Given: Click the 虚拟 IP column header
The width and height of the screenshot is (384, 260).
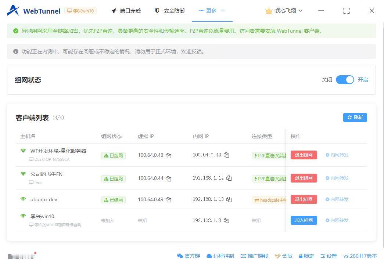Looking at the screenshot, I should coord(146,136).
